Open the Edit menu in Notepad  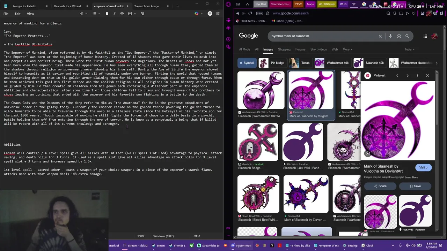point(17,14)
